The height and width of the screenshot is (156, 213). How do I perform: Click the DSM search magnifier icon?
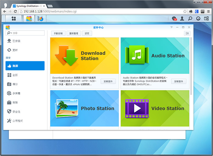(x=190, y=18)
